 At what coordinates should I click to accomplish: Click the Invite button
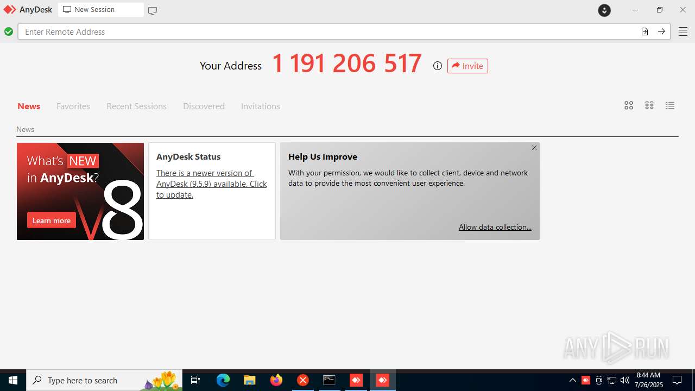(467, 66)
